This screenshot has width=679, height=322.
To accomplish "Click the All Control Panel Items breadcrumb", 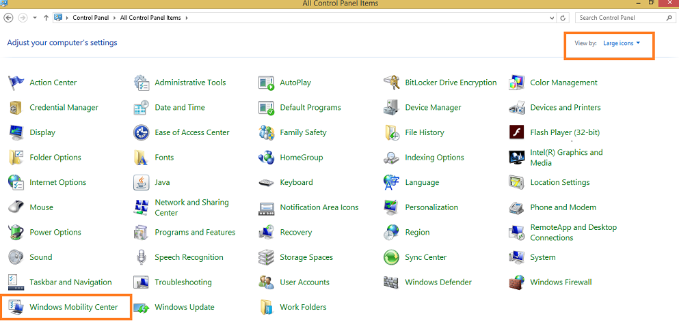I will point(151,18).
